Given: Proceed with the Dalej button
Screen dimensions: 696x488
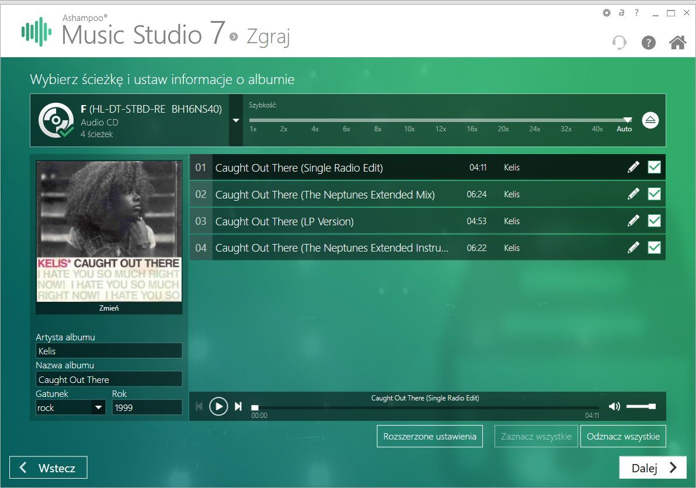Looking at the screenshot, I should [x=653, y=468].
